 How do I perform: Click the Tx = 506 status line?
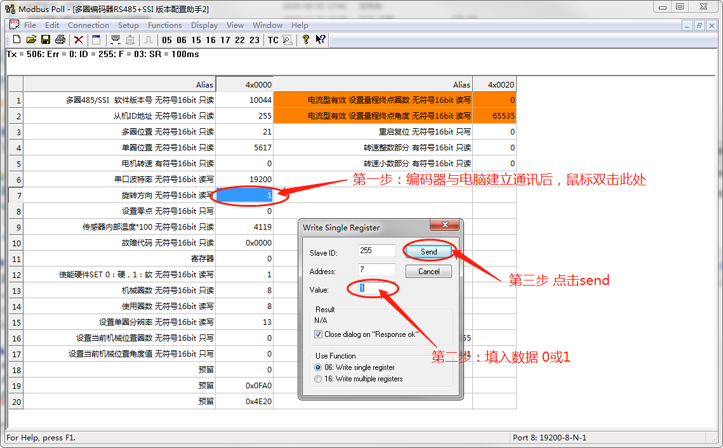[x=103, y=55]
